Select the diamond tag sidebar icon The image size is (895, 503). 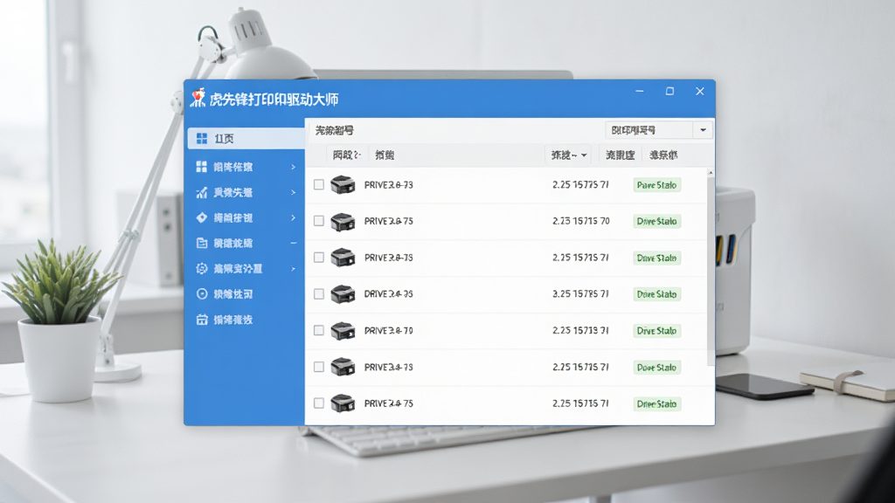pyautogui.click(x=202, y=217)
